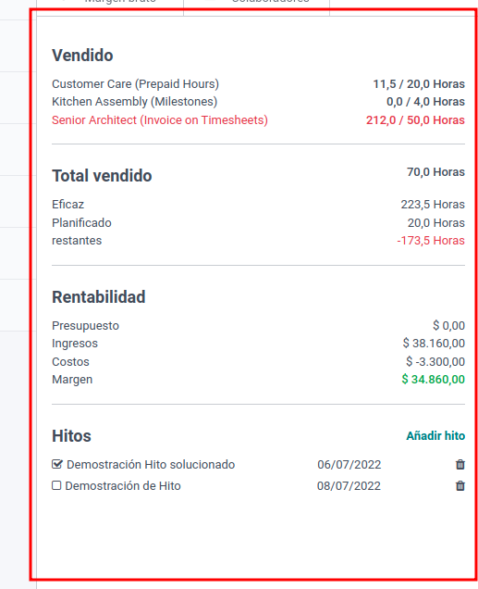Click trash icon beside Demostración de Hito
Viewport: 478px width, 589px height.
click(460, 486)
